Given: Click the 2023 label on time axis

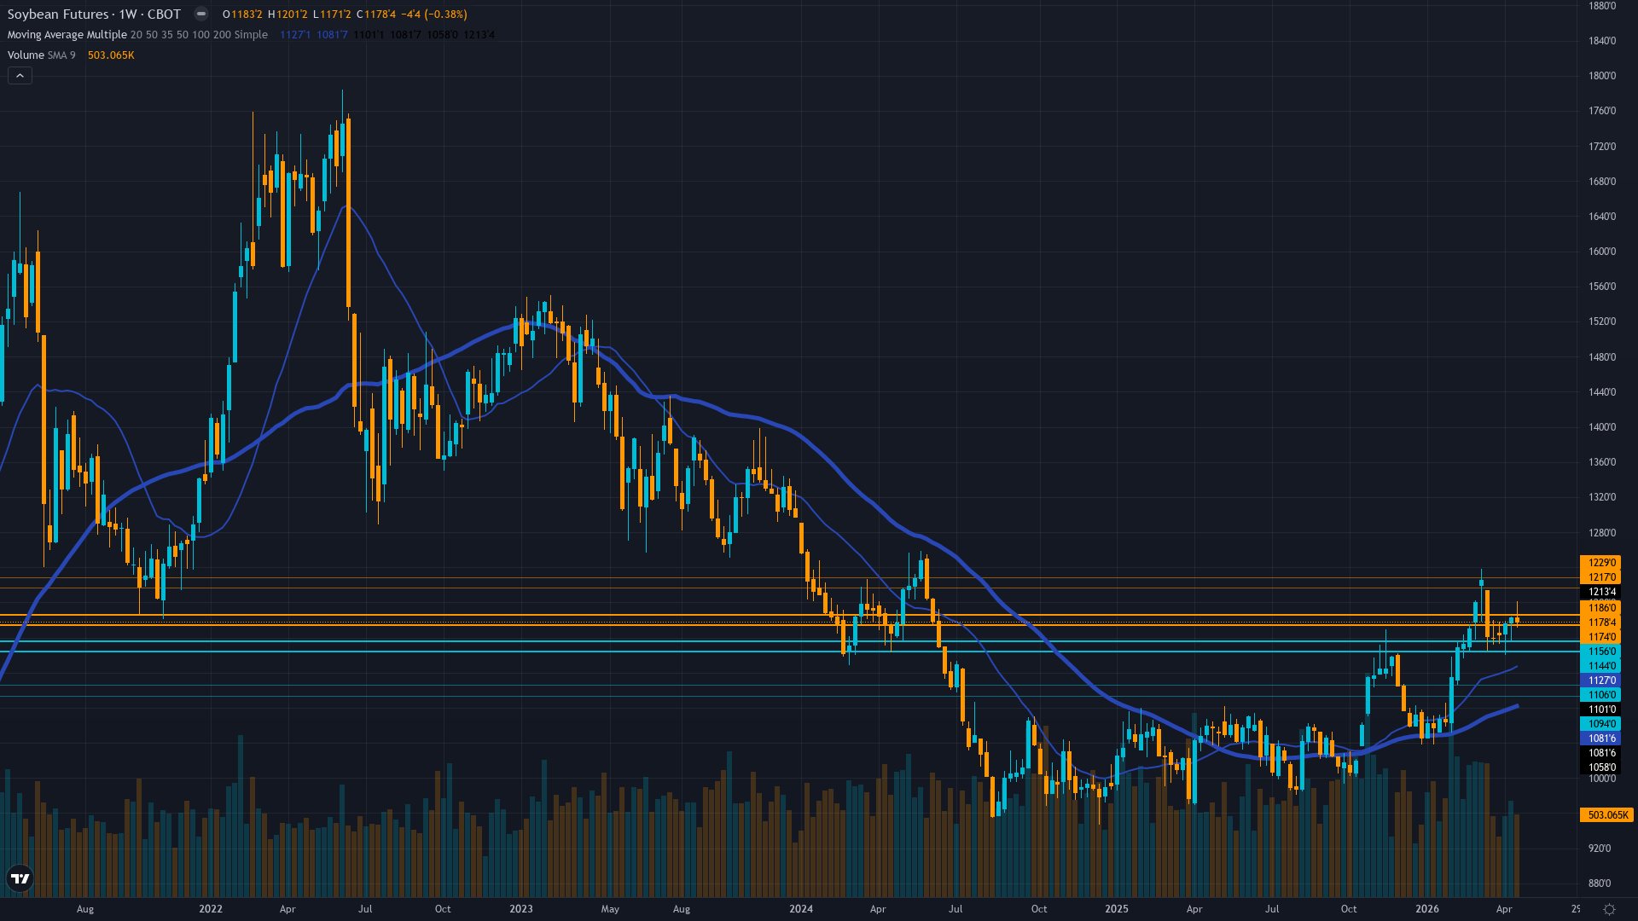Looking at the screenshot, I should click(x=521, y=909).
